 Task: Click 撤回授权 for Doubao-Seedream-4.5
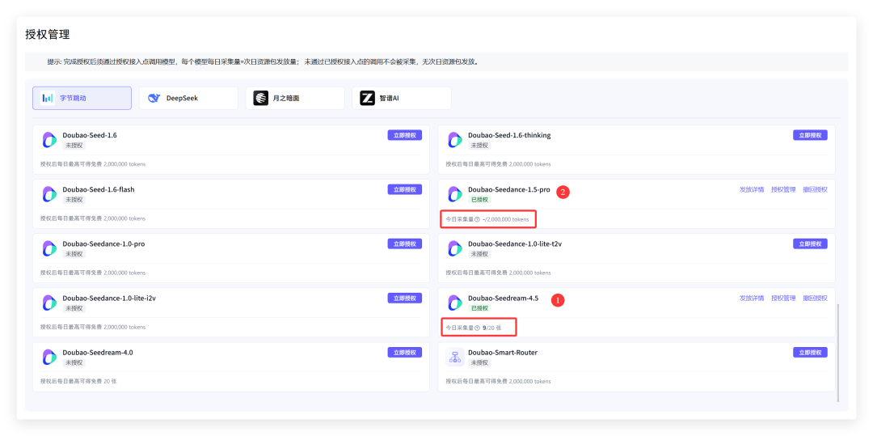pyautogui.click(x=815, y=298)
